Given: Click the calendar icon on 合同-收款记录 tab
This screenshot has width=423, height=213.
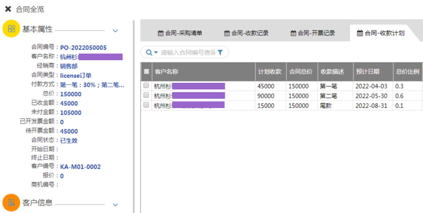Looking at the screenshot, I should tap(227, 33).
